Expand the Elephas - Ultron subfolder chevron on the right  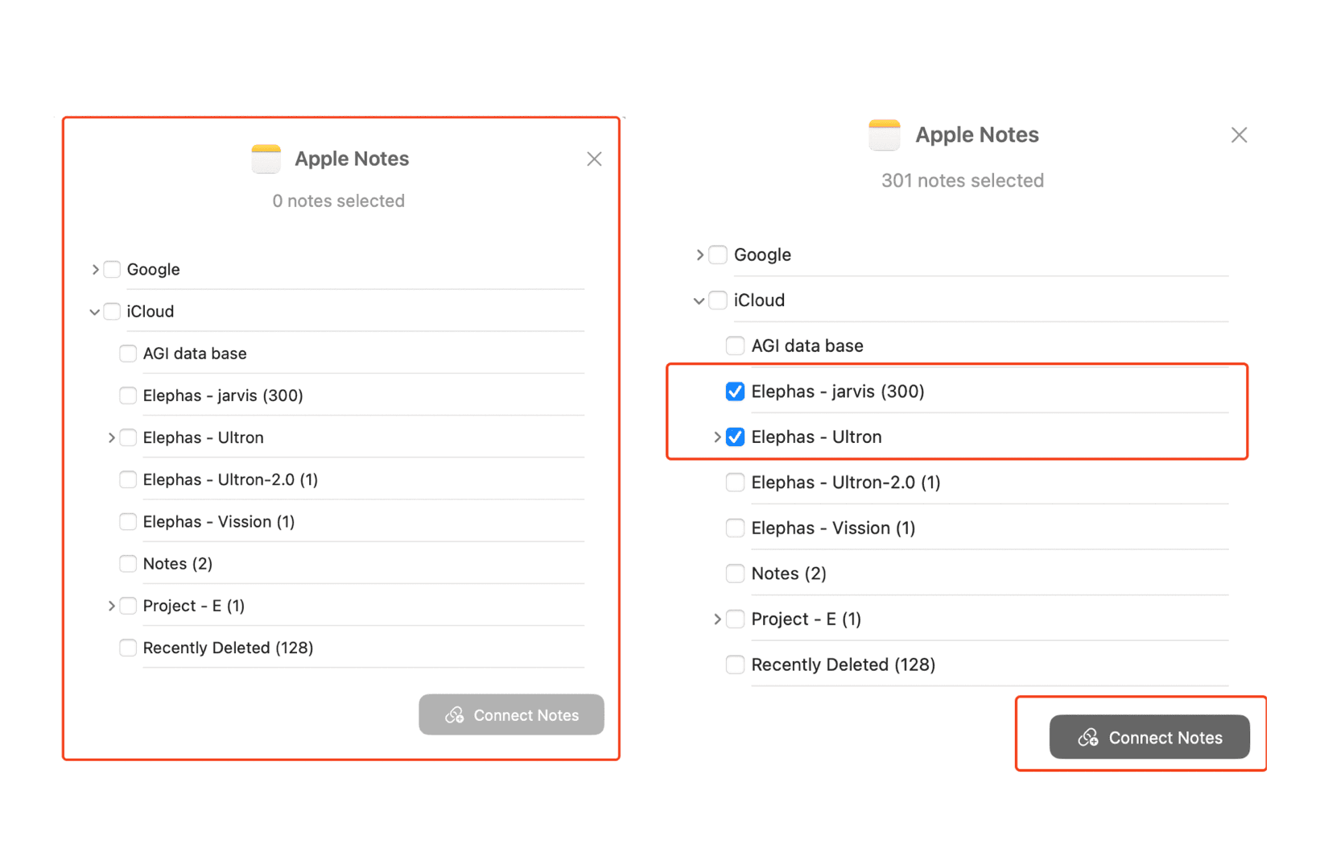click(717, 437)
